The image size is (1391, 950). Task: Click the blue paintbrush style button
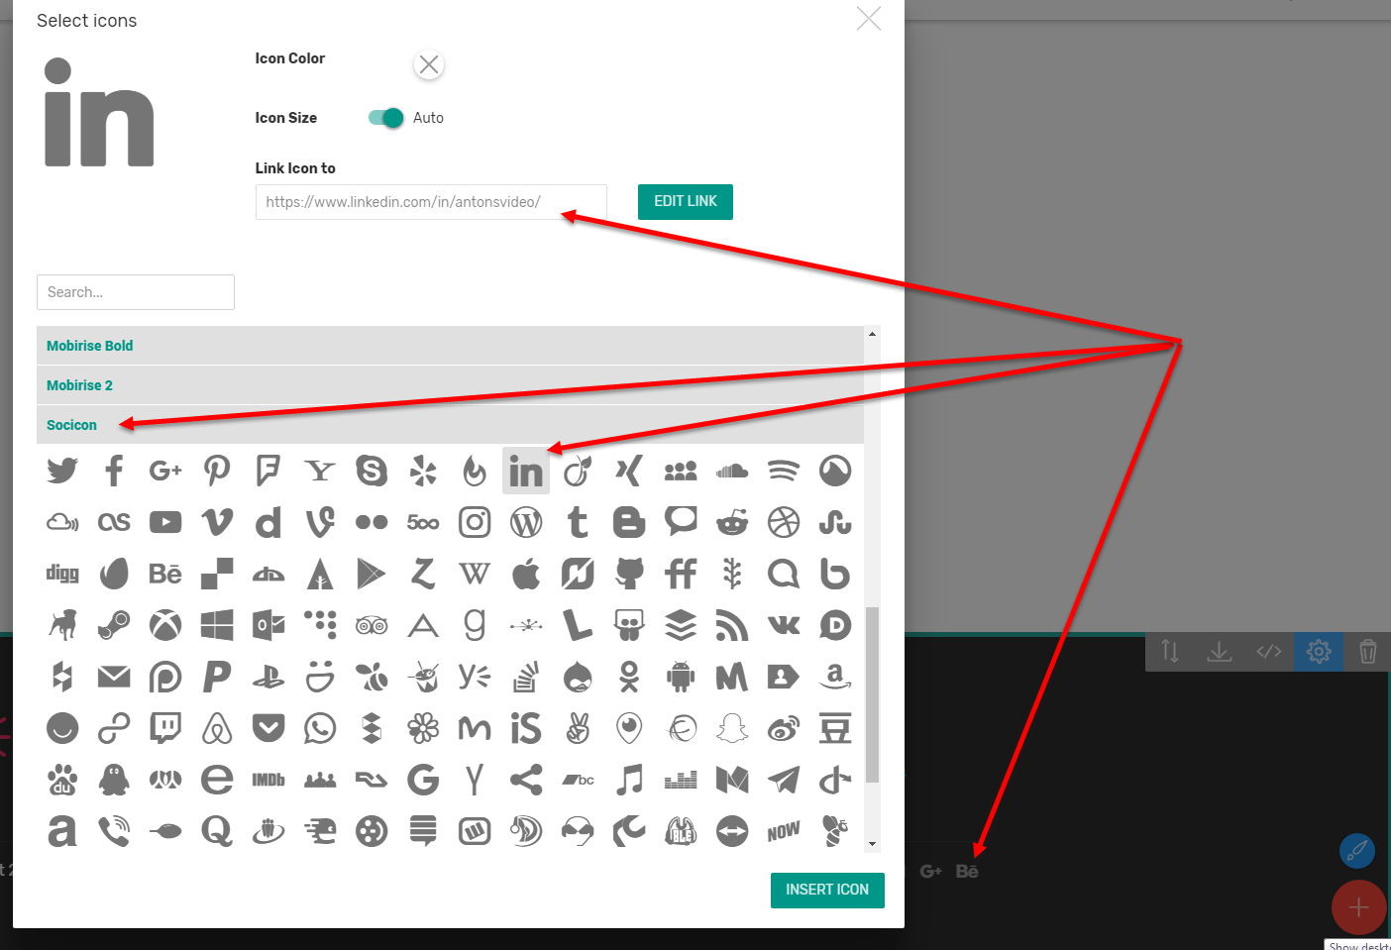click(1357, 850)
